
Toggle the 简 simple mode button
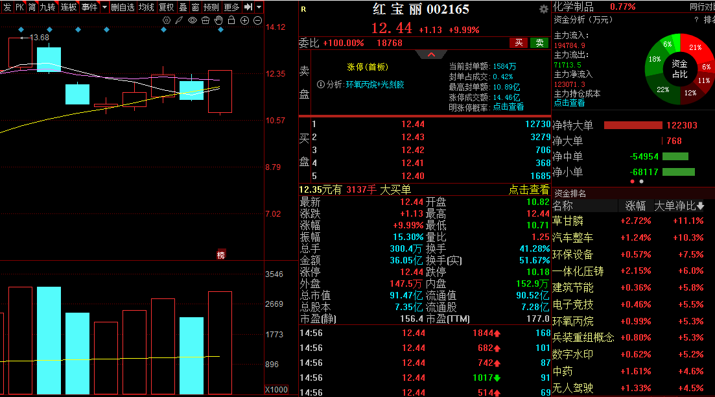point(32,7)
